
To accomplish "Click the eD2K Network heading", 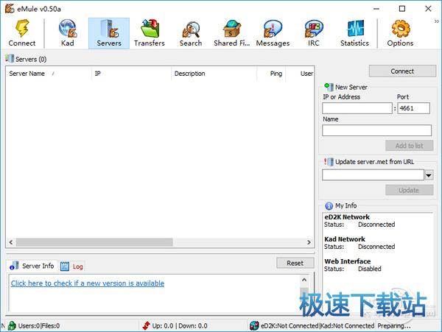I will tap(347, 217).
